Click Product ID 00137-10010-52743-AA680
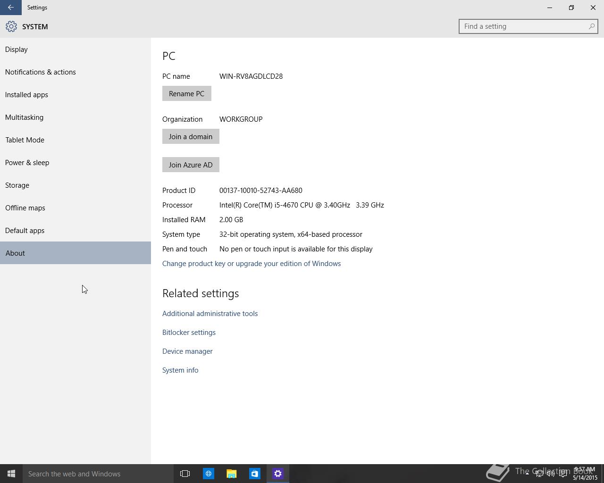This screenshot has width=604, height=483. click(x=260, y=190)
